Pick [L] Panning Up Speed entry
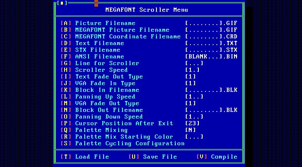302x167 pixels. 98,96
